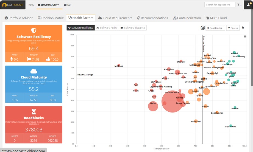This screenshot has height=152, width=253.
Task: Click the filter funnel icon beside search
Action: [238, 5]
